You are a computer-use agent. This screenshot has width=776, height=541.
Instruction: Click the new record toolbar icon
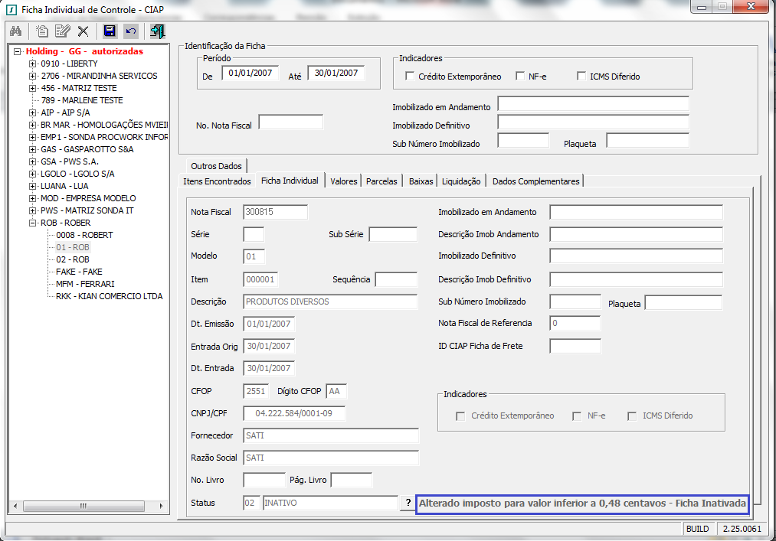[x=42, y=31]
